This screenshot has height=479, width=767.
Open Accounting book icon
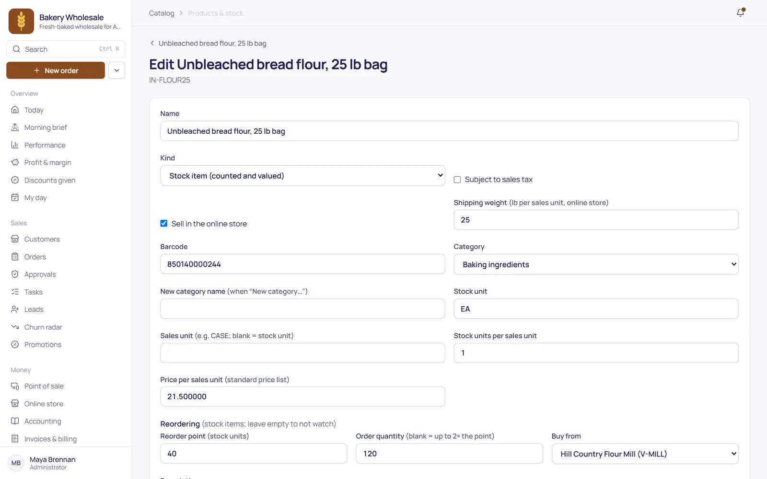(x=15, y=421)
